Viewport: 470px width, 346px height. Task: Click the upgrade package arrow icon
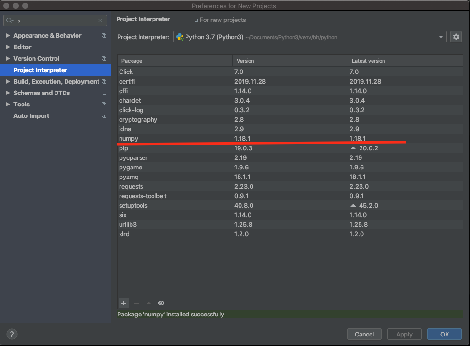149,303
